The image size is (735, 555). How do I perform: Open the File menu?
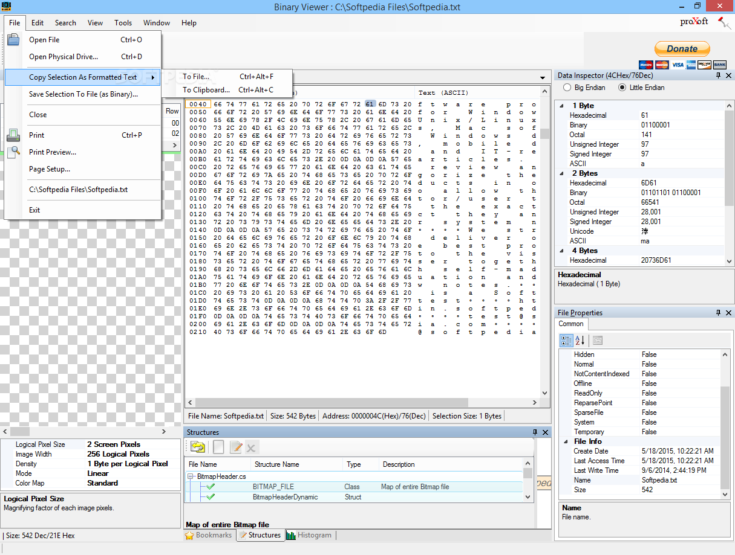(x=15, y=23)
